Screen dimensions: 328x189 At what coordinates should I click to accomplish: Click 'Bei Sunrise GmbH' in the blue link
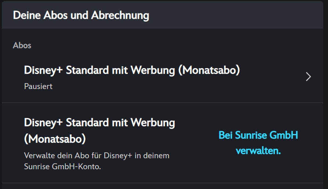258,136
